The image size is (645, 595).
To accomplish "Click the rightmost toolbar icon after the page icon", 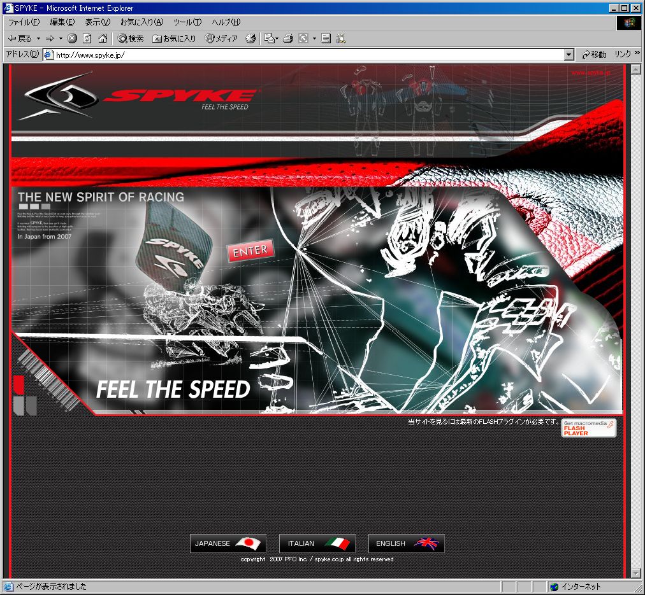I will [x=340, y=39].
